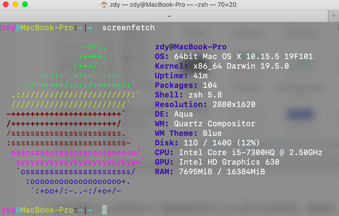Click the RAM value '7695MiB / 16384MiB'
Image resolution: width=339 pixels, height=216 pixels.
[222, 171]
